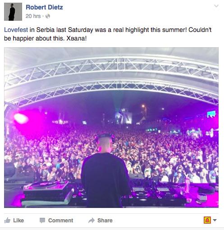This screenshot has height=230, width=224.
Task: Click the Like button label
Action: click(x=18, y=221)
